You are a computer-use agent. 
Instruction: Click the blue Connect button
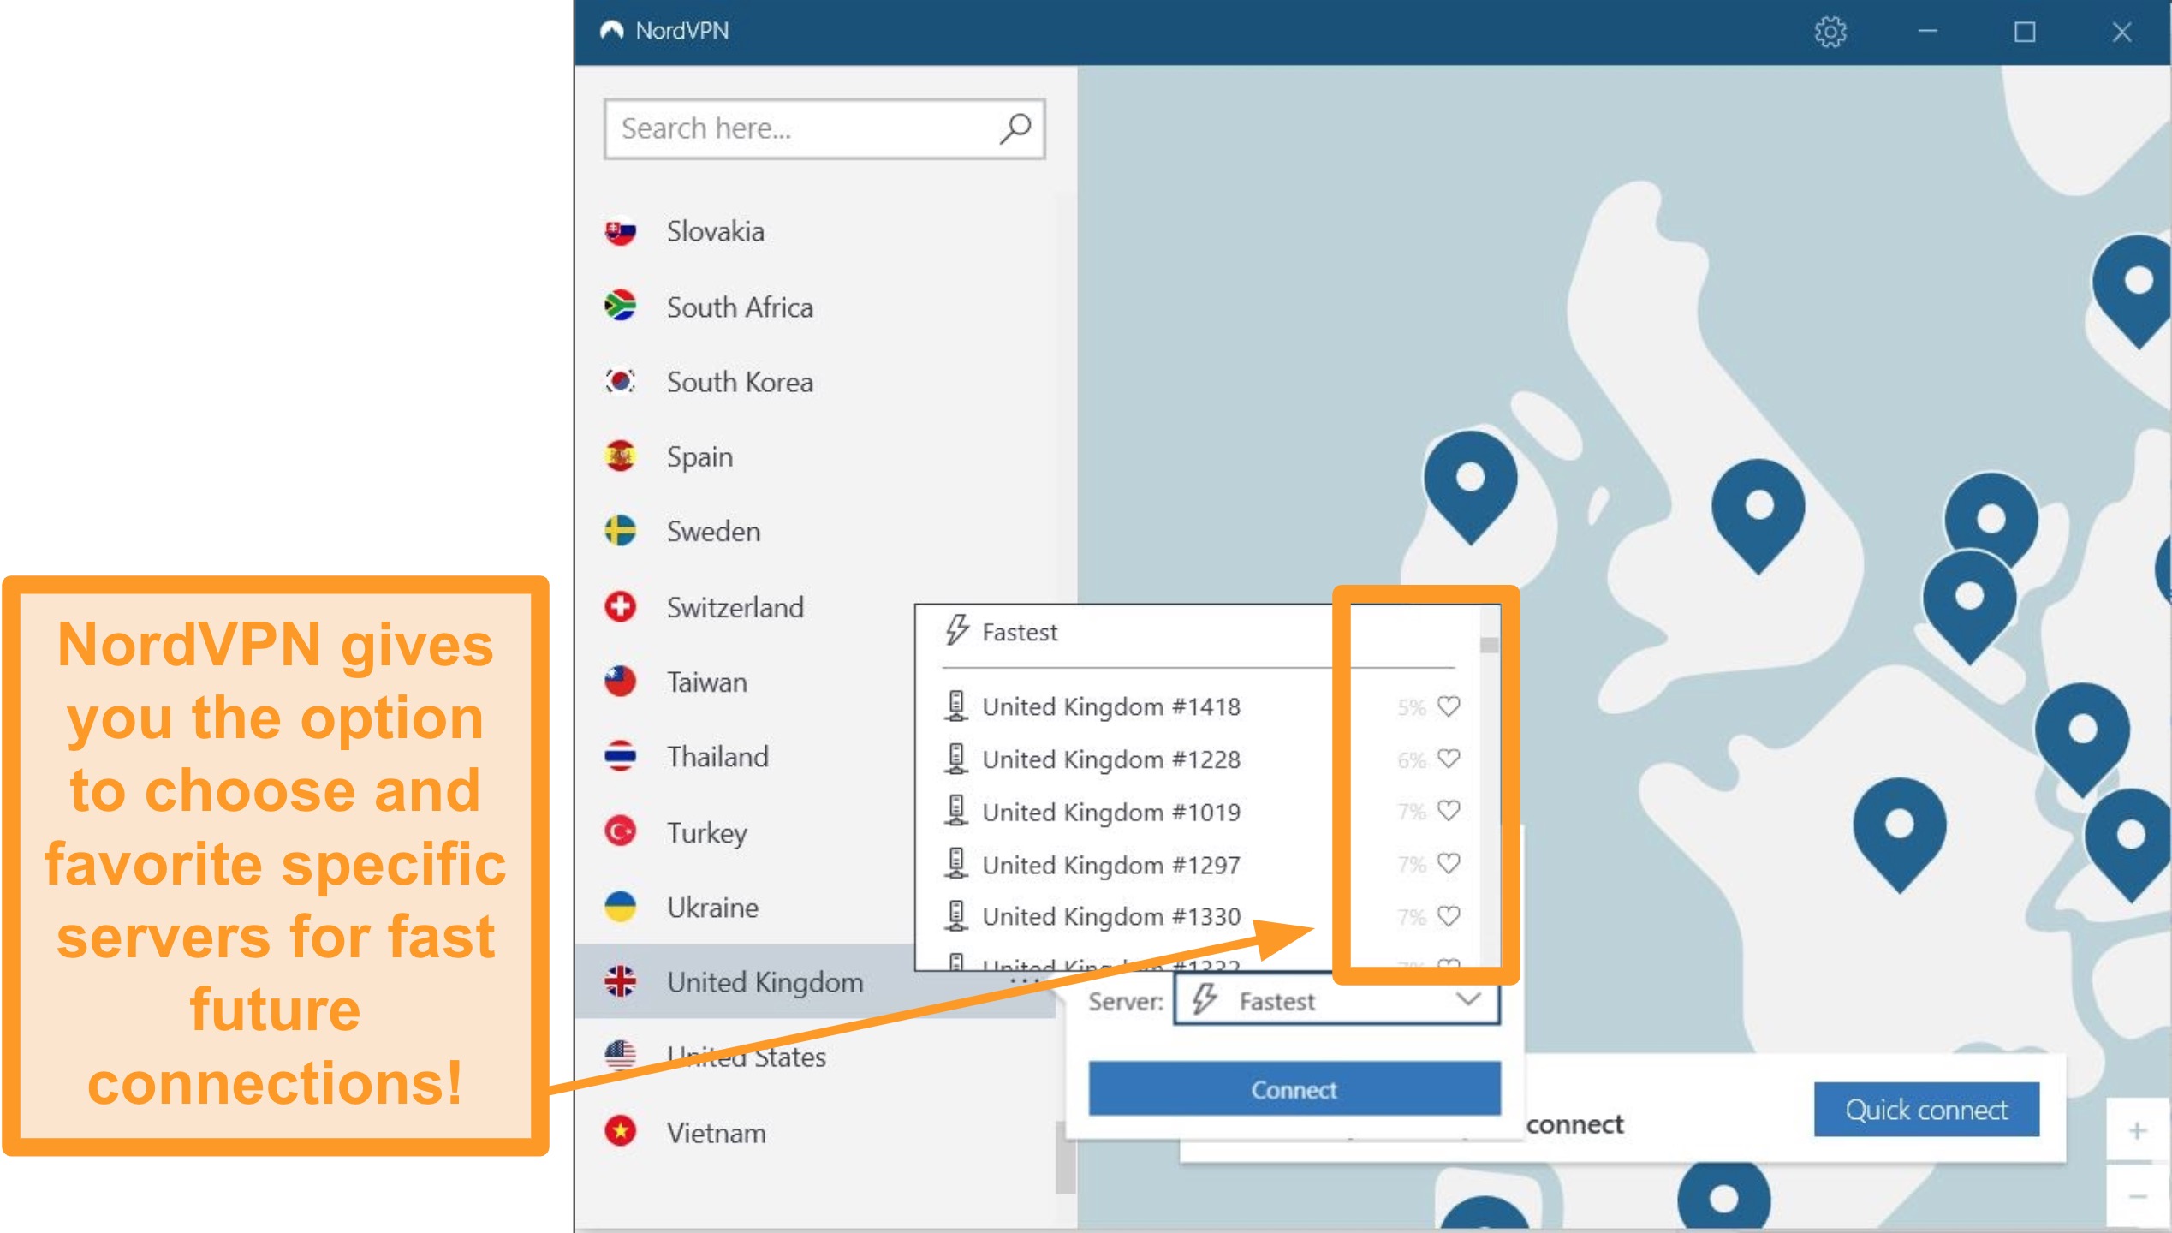click(x=1294, y=1089)
